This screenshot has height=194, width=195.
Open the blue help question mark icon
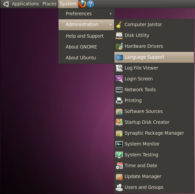[90, 4]
